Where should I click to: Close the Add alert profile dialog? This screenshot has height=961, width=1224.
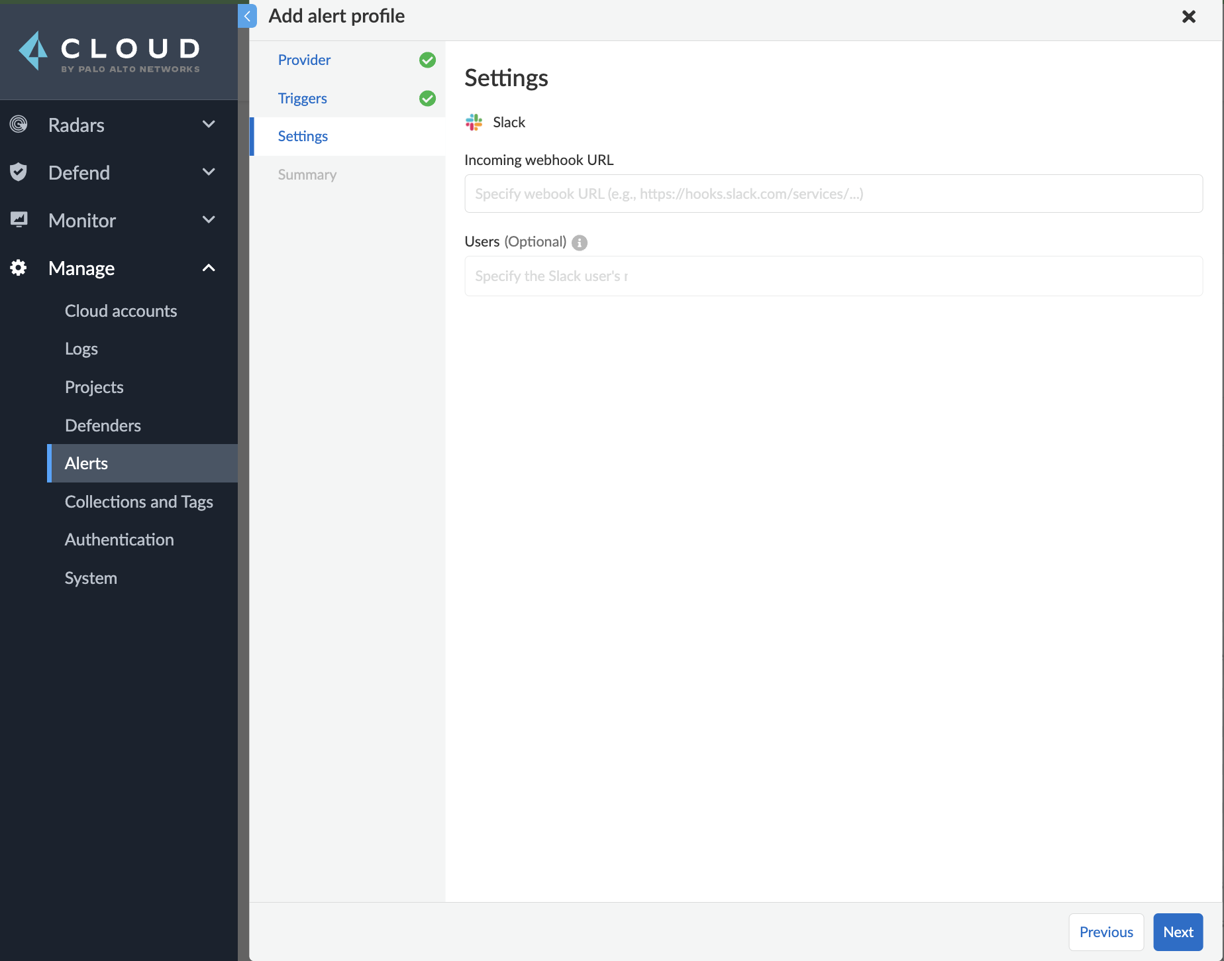pos(1189,17)
